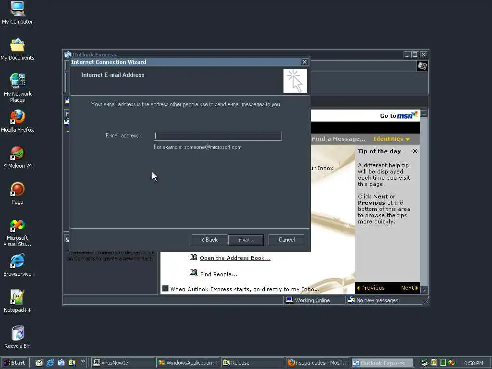This screenshot has height=369, width=492.
Task: Select the Microsoft Visual Studio desktop shortcut
Action: pyautogui.click(x=17, y=233)
